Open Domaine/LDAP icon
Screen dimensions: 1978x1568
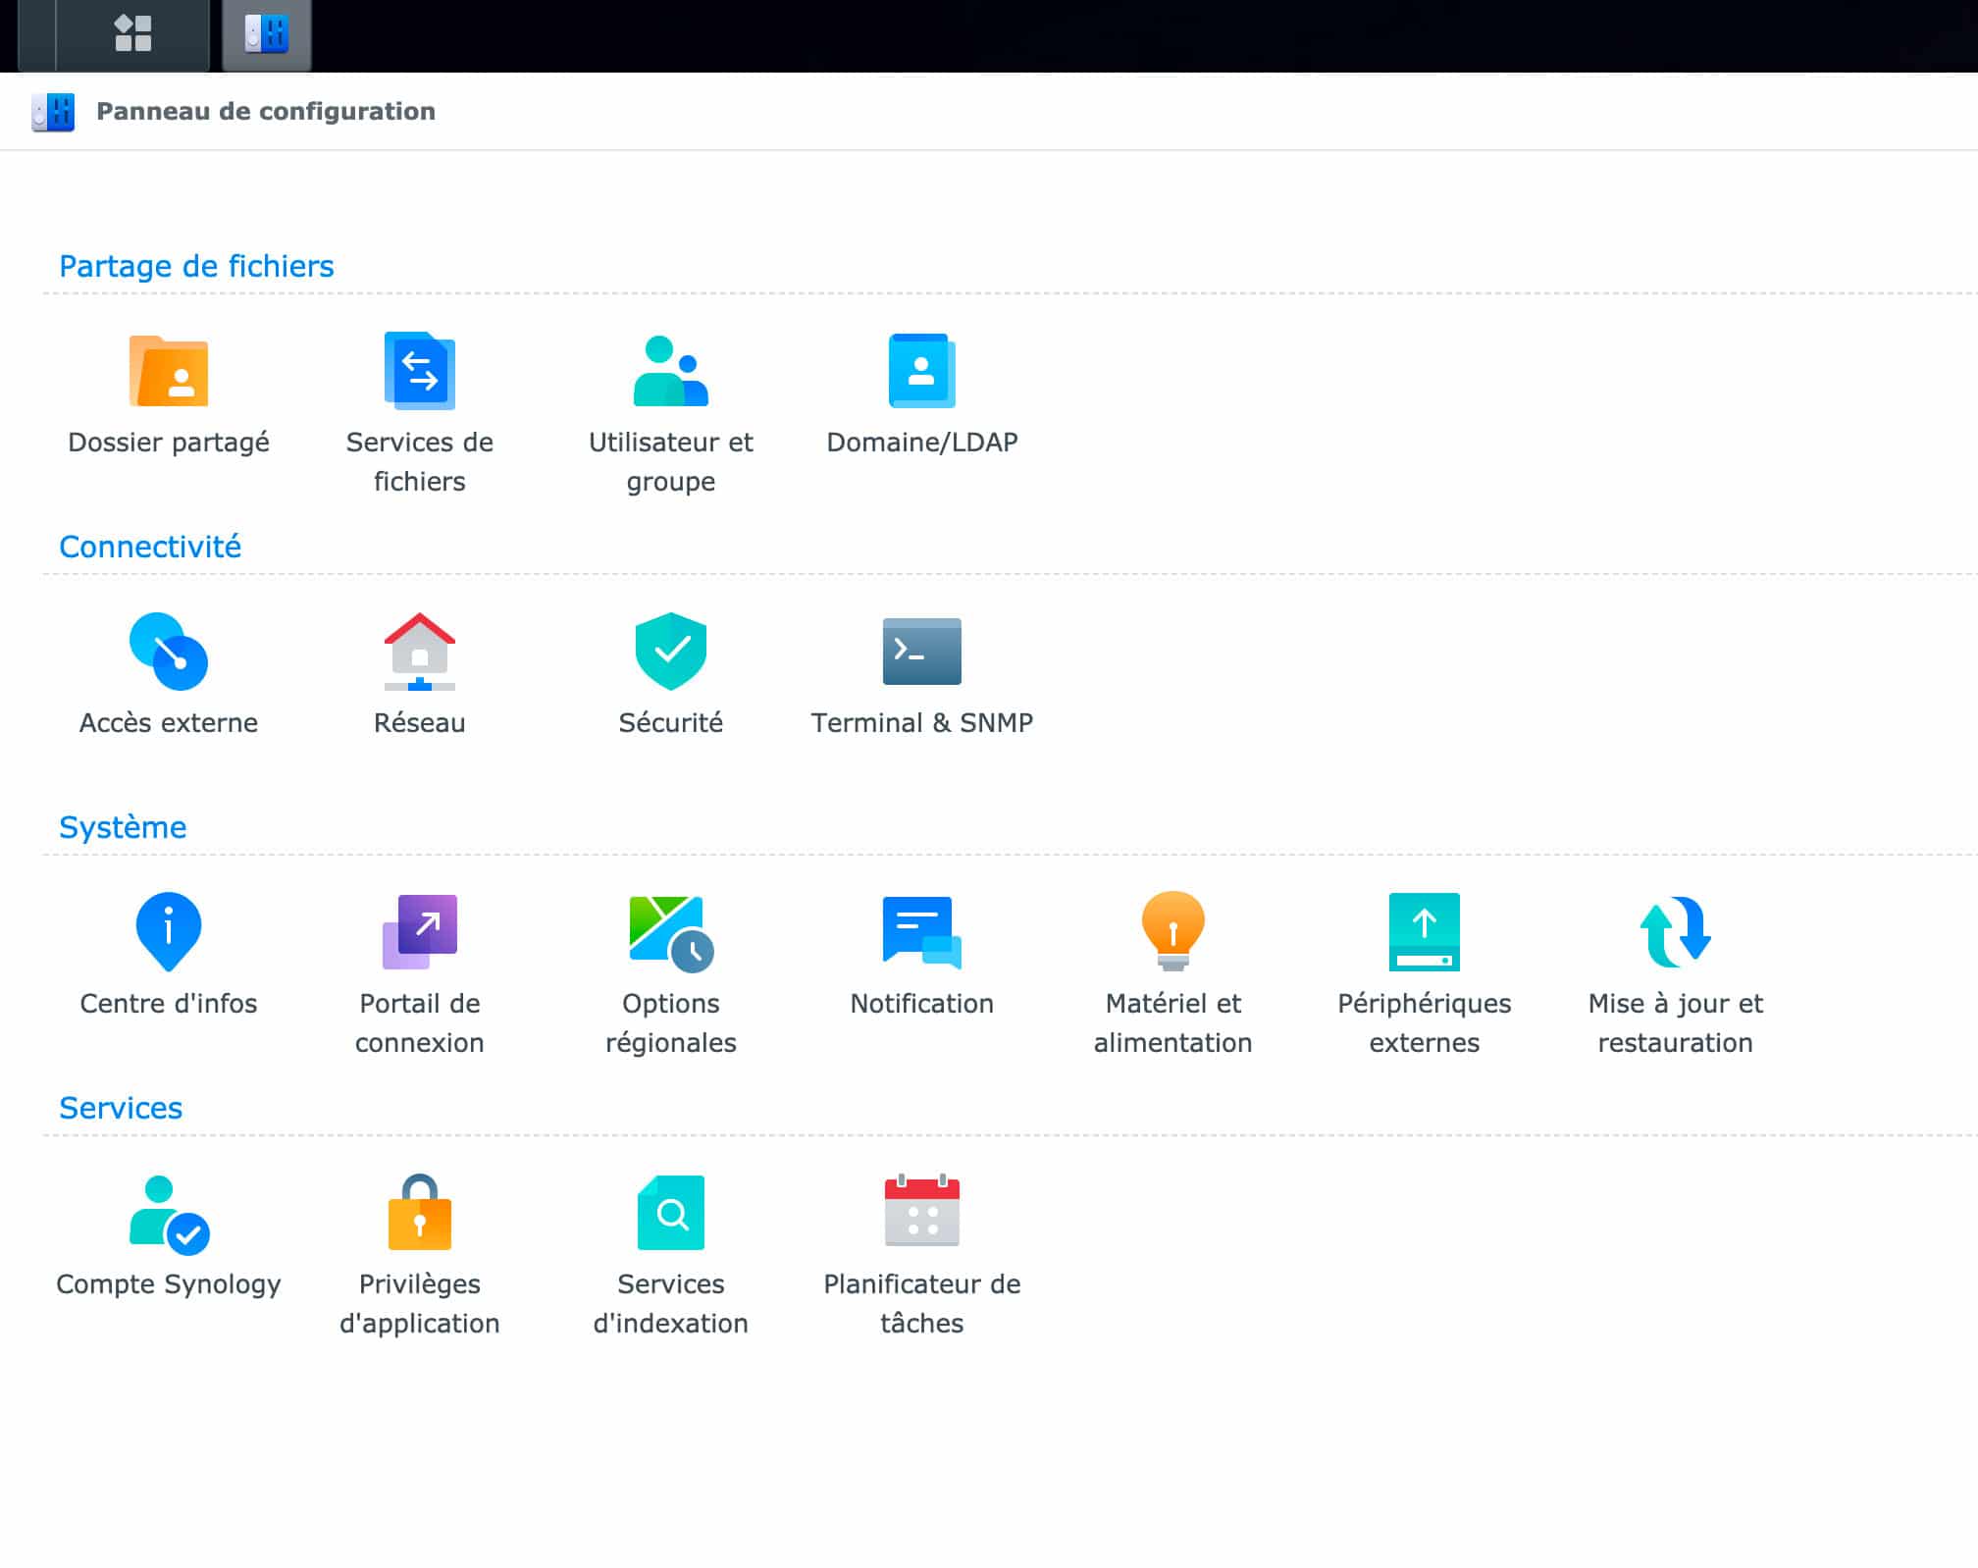click(922, 372)
